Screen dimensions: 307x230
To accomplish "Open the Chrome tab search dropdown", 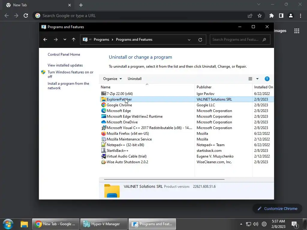I will pos(259,4).
